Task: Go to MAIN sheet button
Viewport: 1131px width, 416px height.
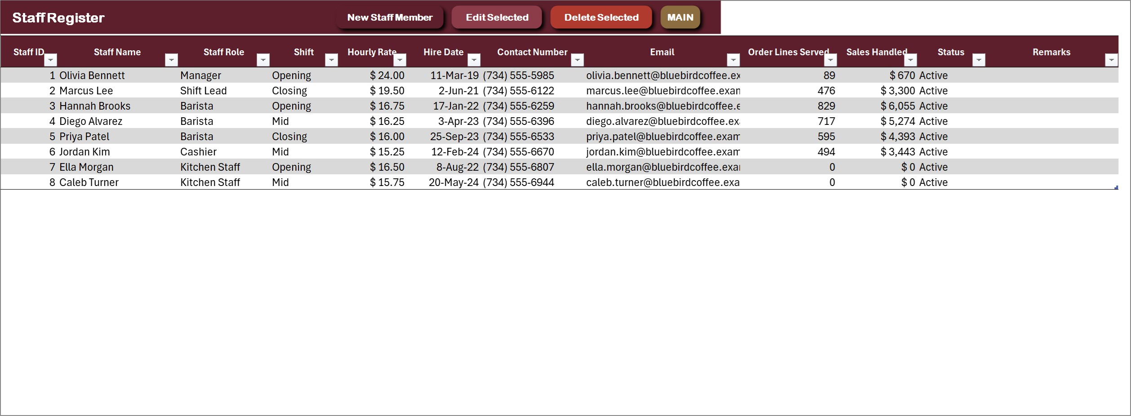Action: tap(680, 18)
